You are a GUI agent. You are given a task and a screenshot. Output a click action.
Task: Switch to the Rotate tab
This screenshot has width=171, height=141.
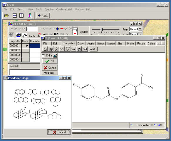point(141,44)
